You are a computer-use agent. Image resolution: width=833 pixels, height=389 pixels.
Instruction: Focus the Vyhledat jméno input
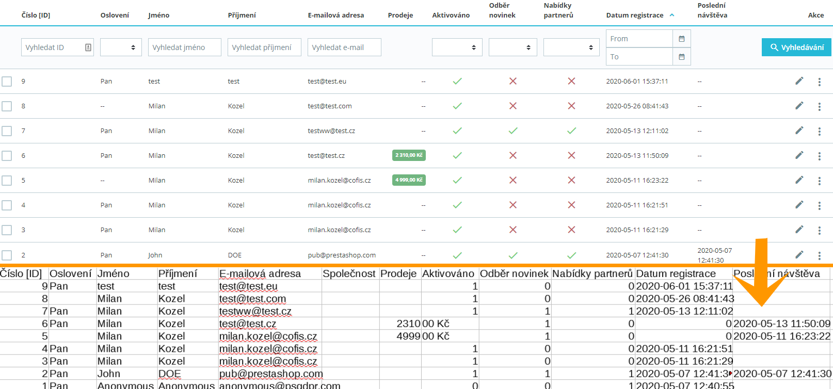(x=185, y=47)
